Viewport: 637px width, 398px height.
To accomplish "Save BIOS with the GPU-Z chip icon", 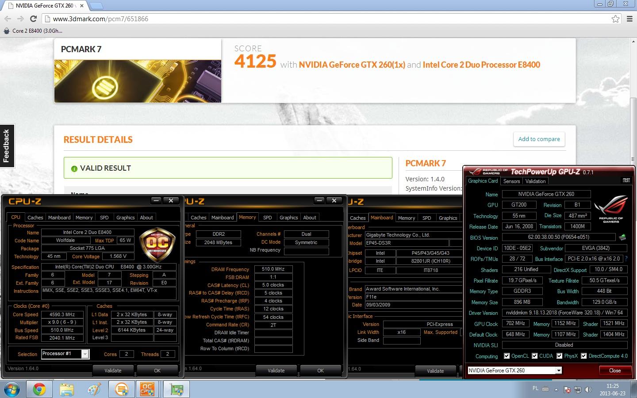I will point(622,237).
